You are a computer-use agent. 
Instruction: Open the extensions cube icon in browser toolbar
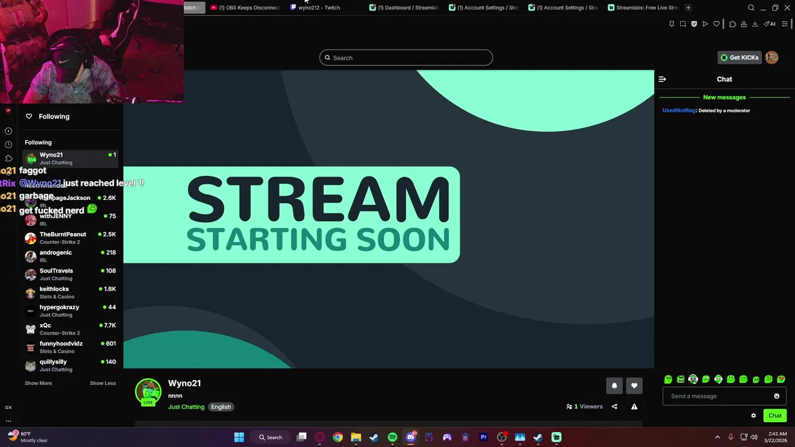coord(732,24)
